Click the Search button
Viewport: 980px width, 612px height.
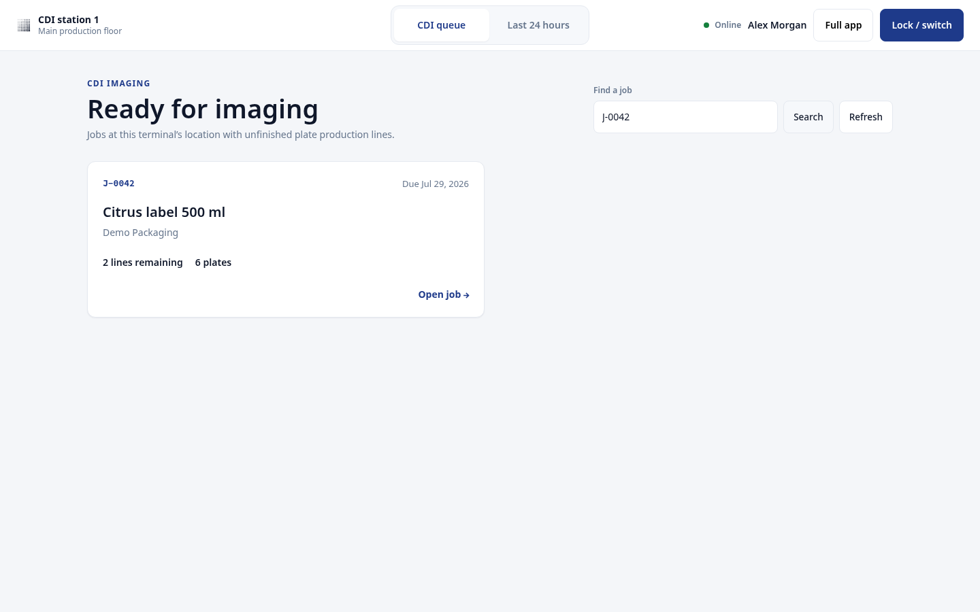(808, 117)
